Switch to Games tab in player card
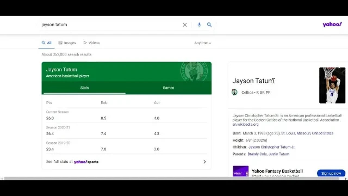 click(x=168, y=88)
